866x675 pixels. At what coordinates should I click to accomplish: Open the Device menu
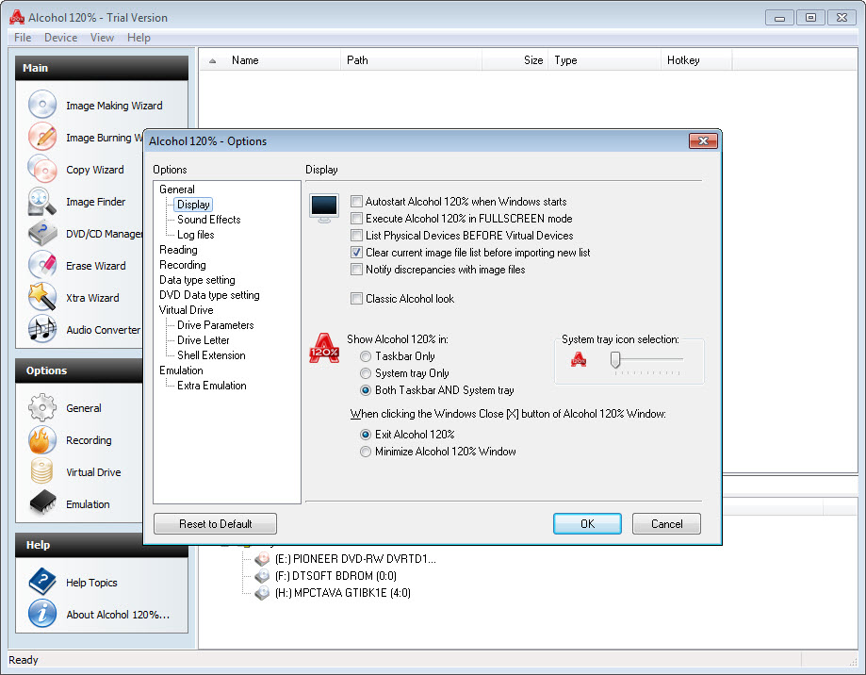pyautogui.click(x=60, y=38)
